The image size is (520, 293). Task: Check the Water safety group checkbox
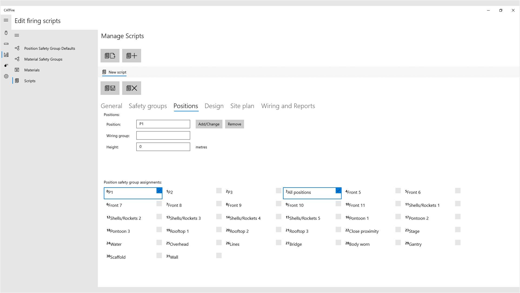(159, 242)
